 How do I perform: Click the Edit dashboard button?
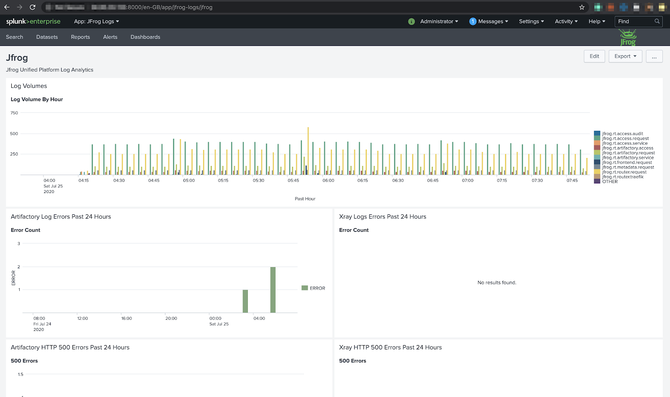[x=594, y=56]
